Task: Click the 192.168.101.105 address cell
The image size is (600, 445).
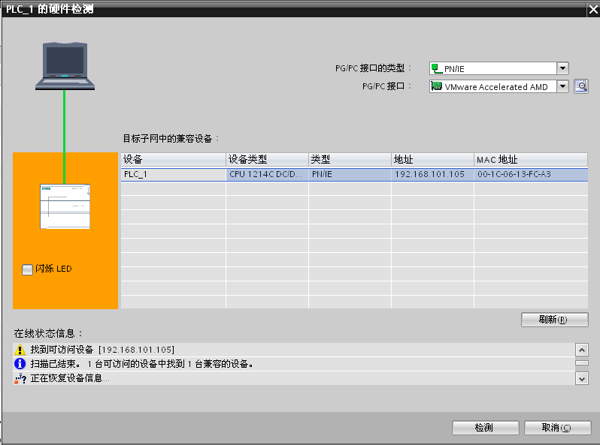Action: (432, 174)
